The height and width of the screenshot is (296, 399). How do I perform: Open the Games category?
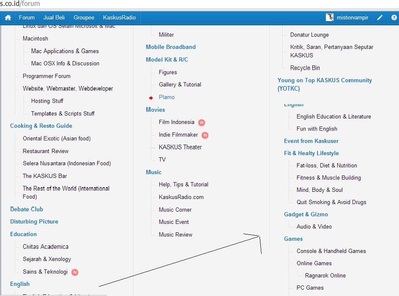pos(293,239)
